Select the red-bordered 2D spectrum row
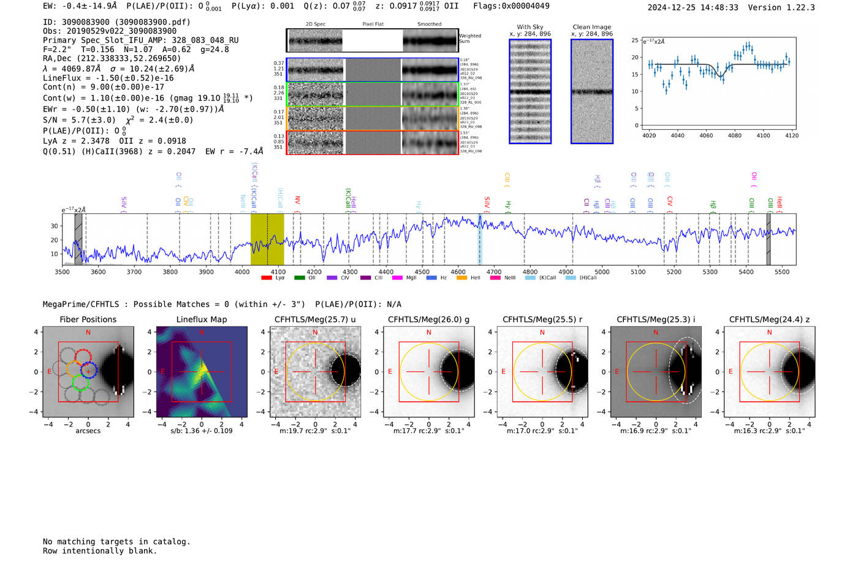This screenshot has width=858, height=584. 373,142
